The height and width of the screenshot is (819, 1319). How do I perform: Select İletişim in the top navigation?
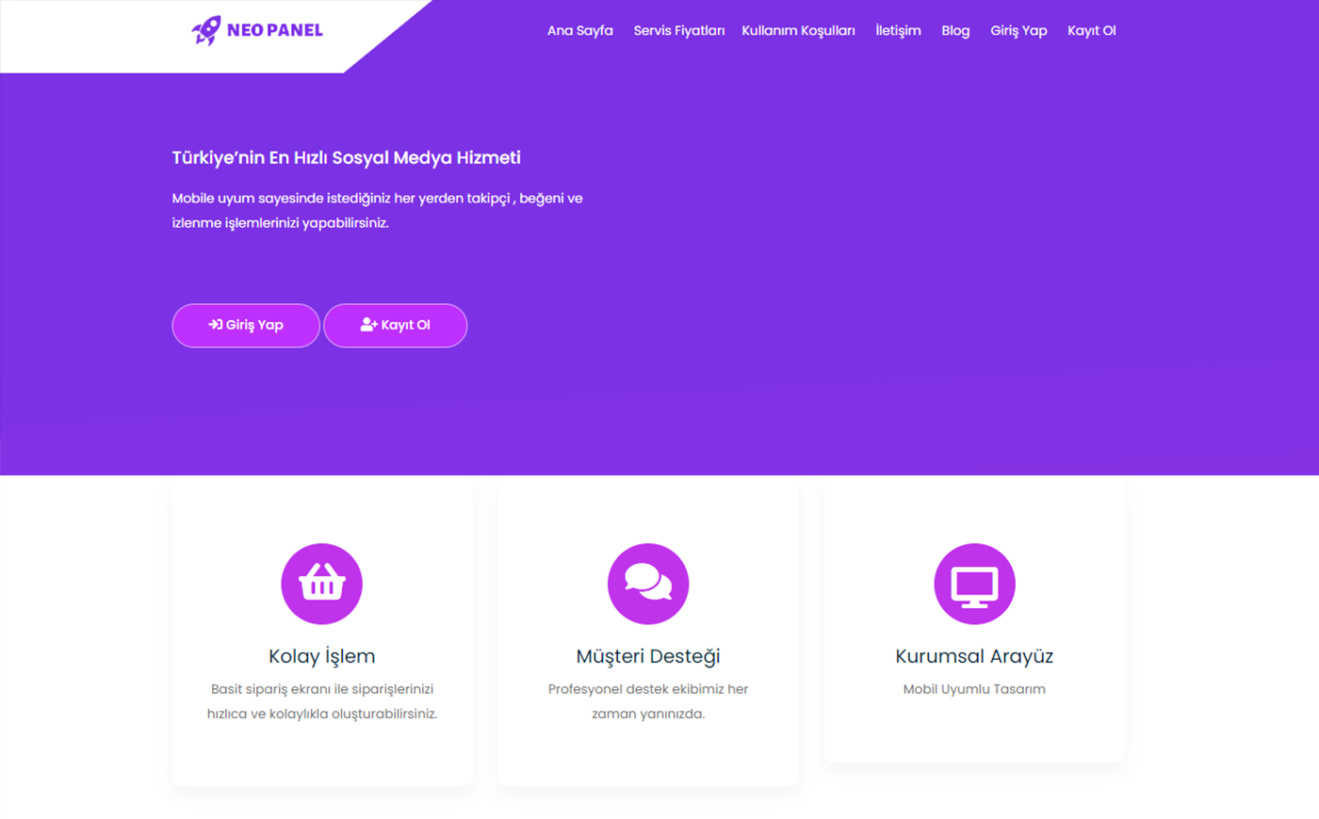coord(898,30)
